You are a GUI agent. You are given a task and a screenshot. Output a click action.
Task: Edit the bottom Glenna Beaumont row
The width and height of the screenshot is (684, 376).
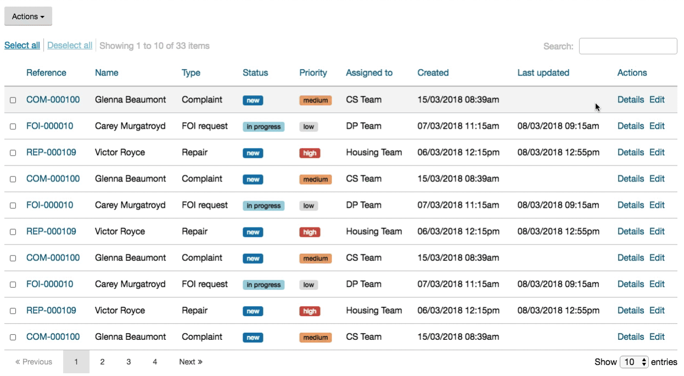pos(657,337)
